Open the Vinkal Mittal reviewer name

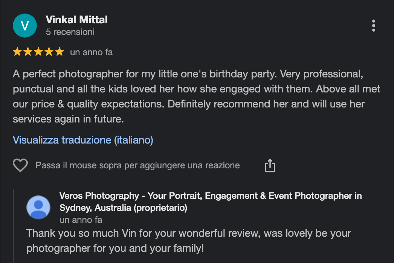point(76,20)
